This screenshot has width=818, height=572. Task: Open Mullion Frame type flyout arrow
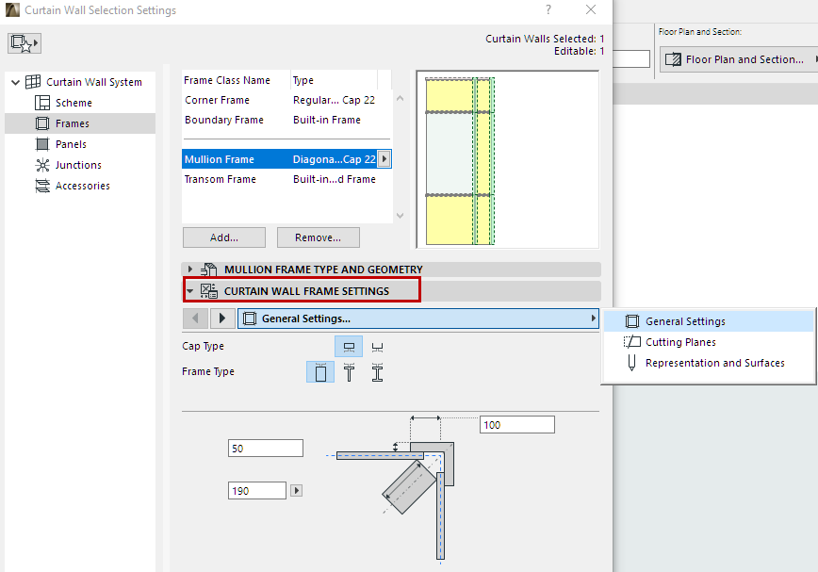tap(384, 159)
